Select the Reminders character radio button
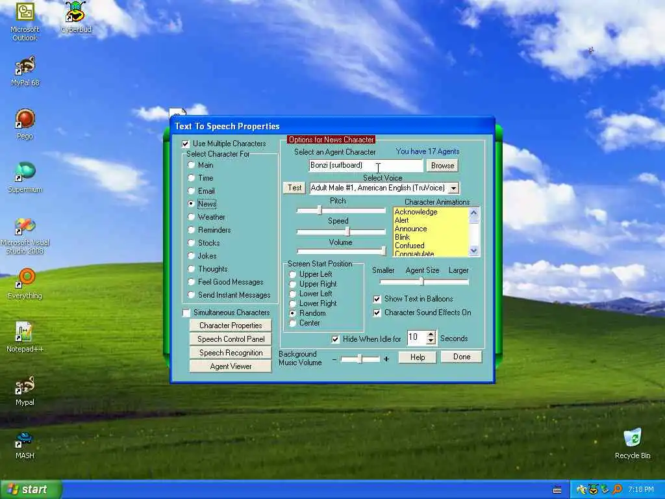The height and width of the screenshot is (499, 665). pyautogui.click(x=192, y=230)
